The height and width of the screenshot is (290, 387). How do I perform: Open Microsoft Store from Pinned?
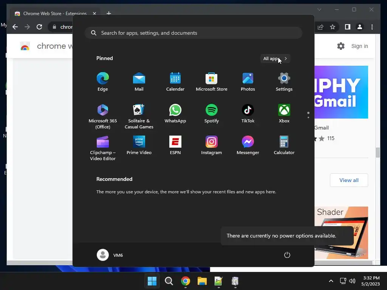212,82
